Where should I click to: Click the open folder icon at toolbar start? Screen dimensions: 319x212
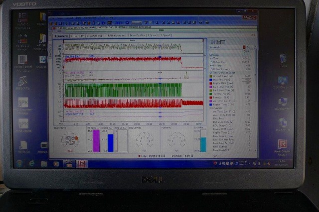[x=51, y=24]
